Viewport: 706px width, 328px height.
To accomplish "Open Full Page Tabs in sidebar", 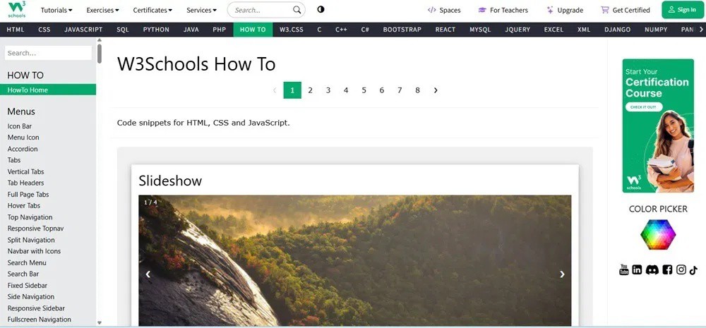I will click(x=28, y=195).
